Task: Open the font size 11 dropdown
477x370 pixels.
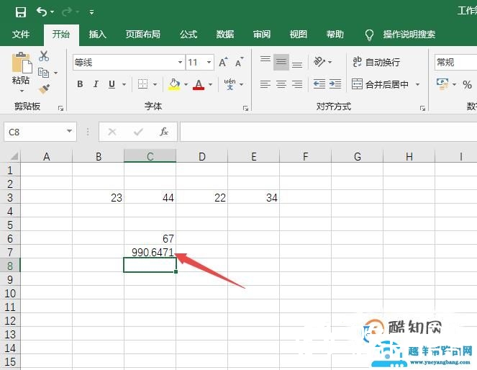Action: point(209,63)
